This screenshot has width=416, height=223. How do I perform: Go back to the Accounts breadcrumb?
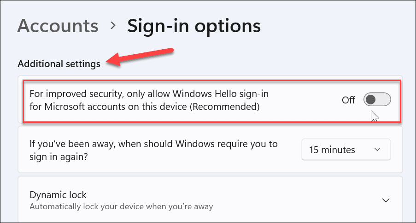[x=58, y=26]
